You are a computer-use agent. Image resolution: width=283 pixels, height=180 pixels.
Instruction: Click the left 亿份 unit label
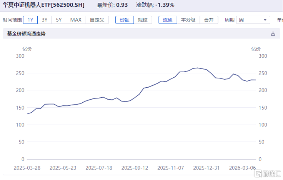pyautogui.click(x=27, y=49)
